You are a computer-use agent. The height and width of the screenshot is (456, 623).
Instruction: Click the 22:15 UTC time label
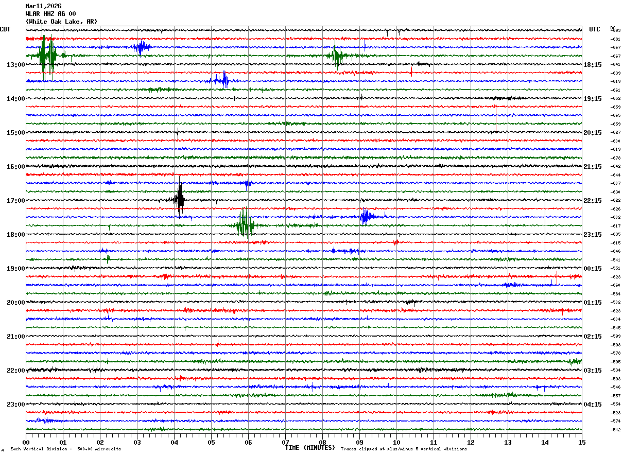pos(593,201)
